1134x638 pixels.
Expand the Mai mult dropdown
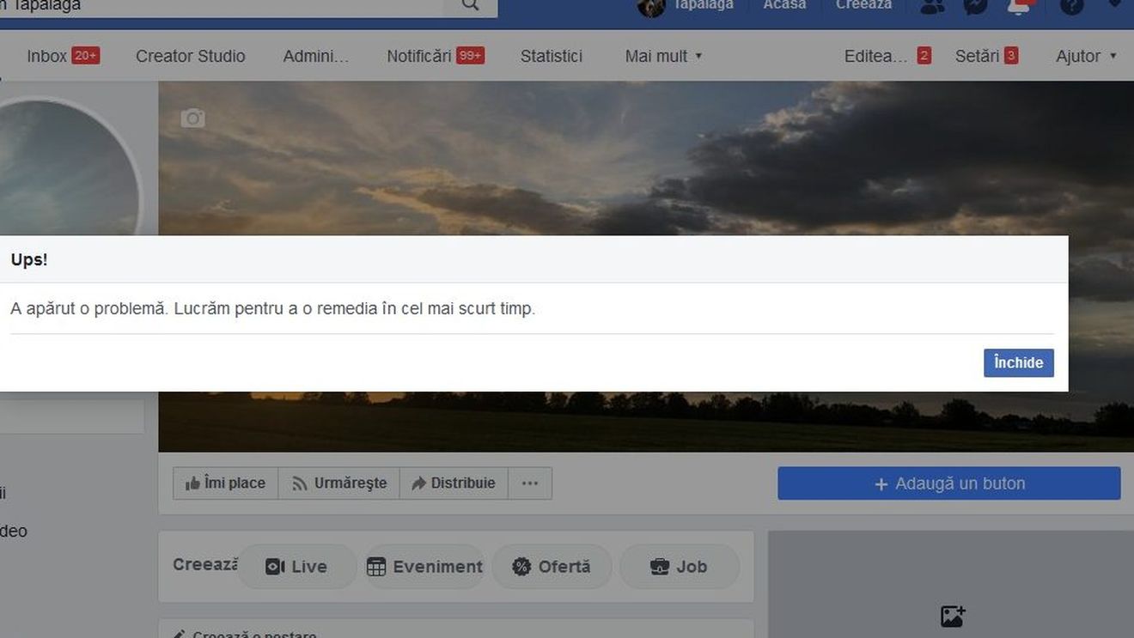(663, 56)
